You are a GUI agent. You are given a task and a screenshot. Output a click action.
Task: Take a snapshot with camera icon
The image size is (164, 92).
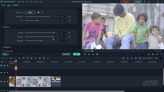pyautogui.click(x=153, y=54)
